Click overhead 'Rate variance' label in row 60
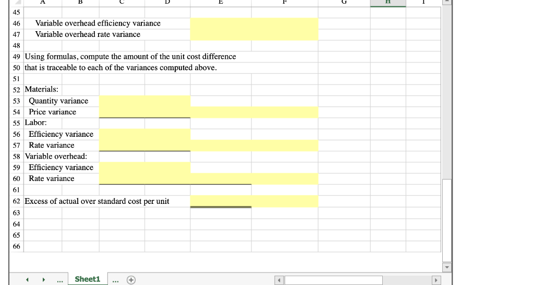Screen dimensions: 534x285 click(52, 179)
